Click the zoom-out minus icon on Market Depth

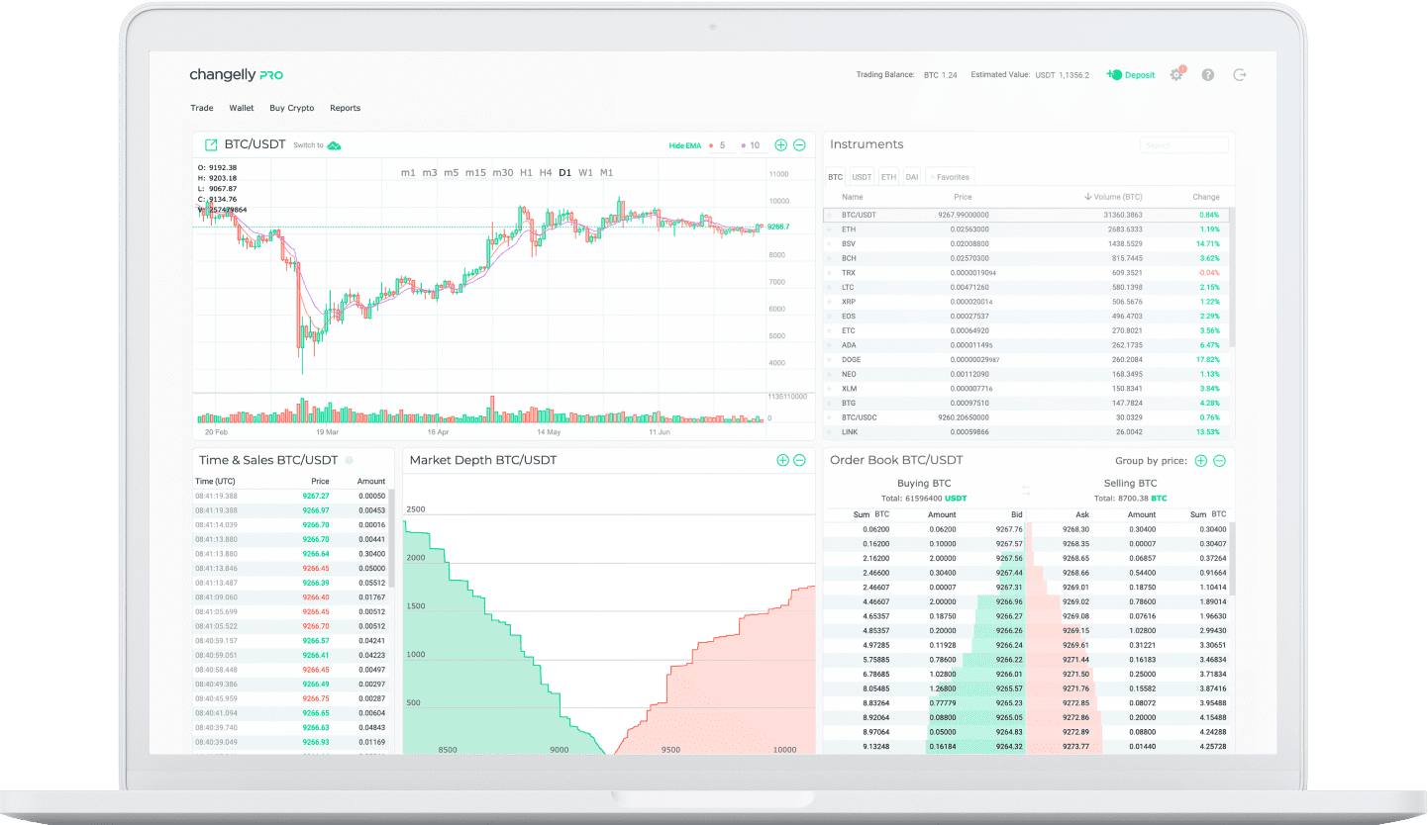coord(800,460)
